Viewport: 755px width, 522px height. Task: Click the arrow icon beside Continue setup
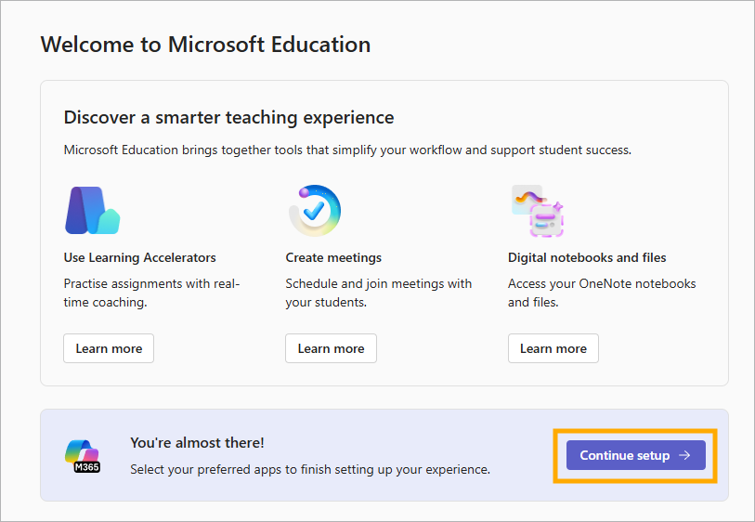(x=684, y=455)
